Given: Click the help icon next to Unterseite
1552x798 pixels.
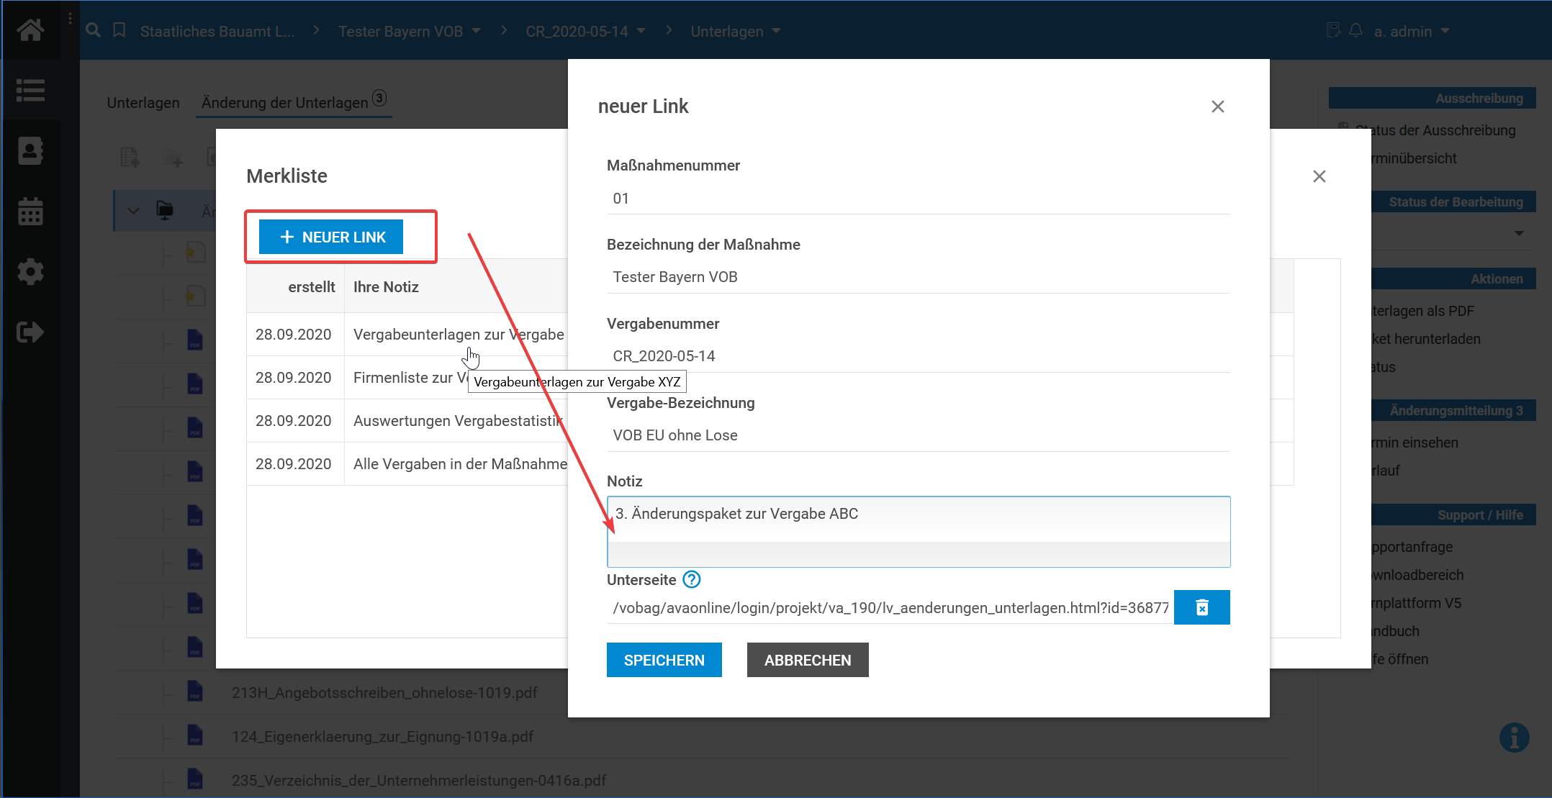Looking at the screenshot, I should 691,579.
